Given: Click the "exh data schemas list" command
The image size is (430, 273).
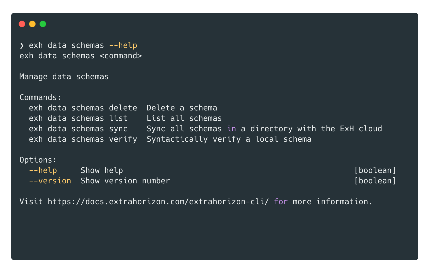Looking at the screenshot, I should coord(78,119).
